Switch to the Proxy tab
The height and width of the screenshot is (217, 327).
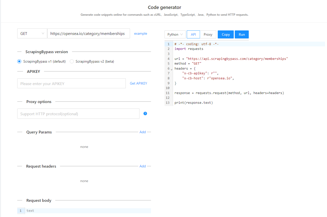208,34
